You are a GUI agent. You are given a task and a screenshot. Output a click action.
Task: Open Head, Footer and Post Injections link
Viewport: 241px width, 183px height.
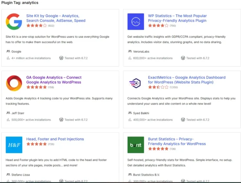pyautogui.click(x=55, y=139)
